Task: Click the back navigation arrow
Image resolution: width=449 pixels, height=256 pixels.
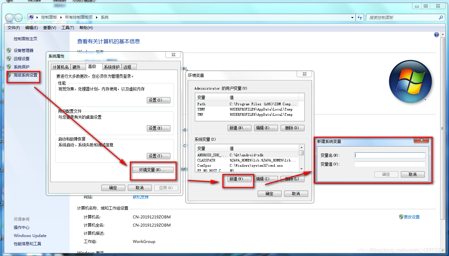Action: (9, 18)
